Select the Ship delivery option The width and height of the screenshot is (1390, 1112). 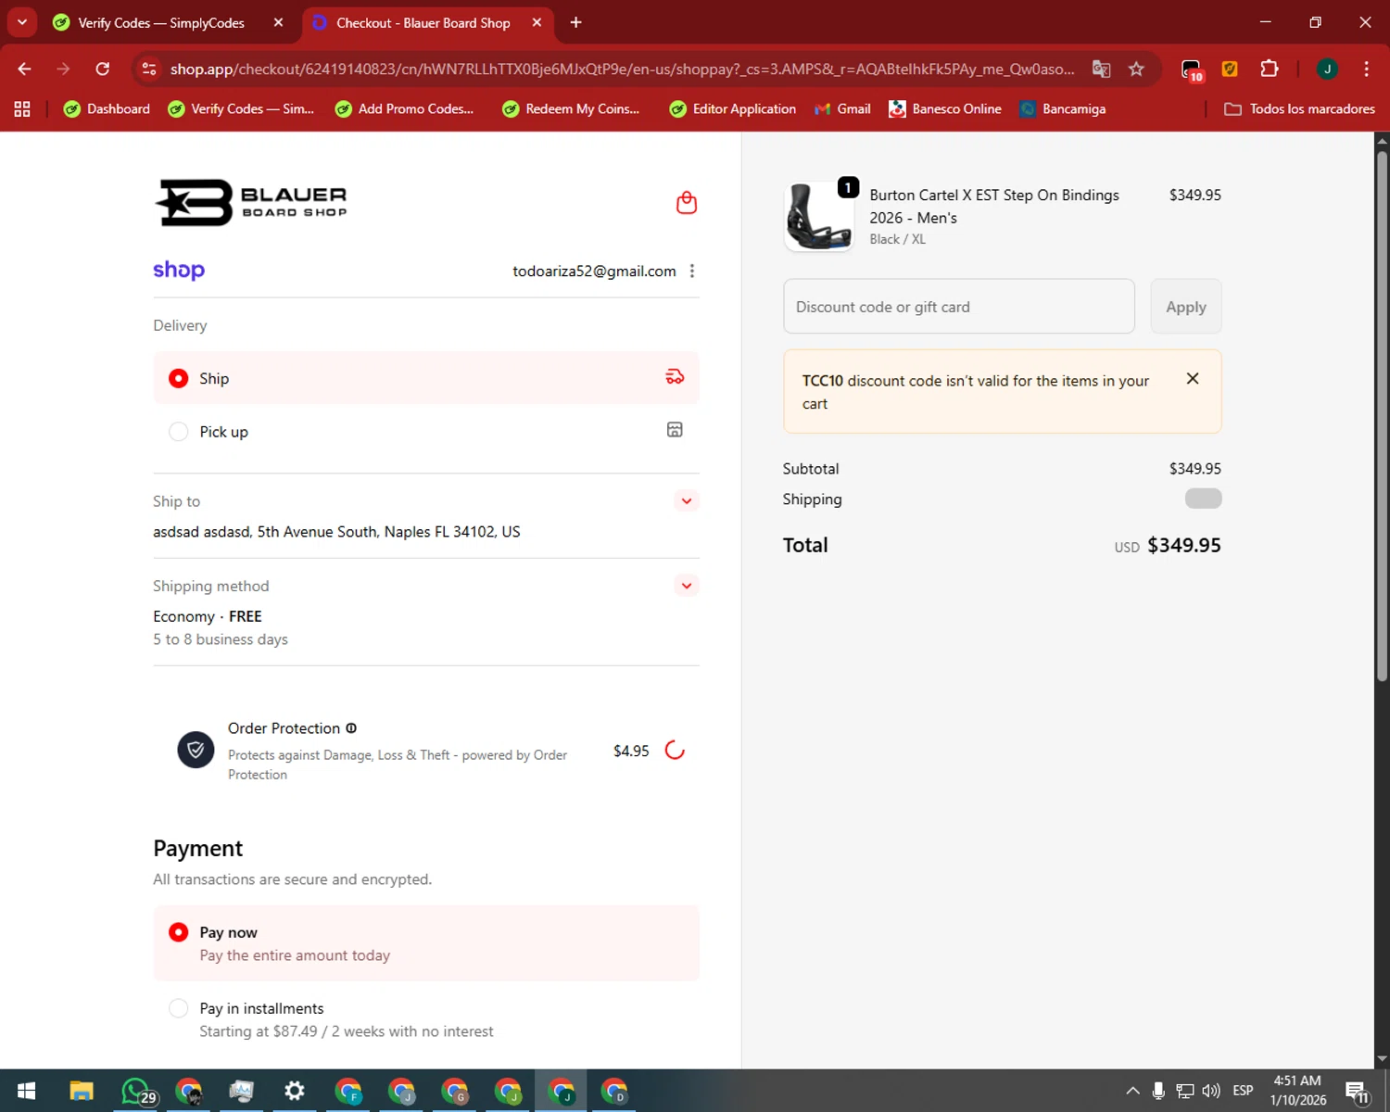pos(426,378)
